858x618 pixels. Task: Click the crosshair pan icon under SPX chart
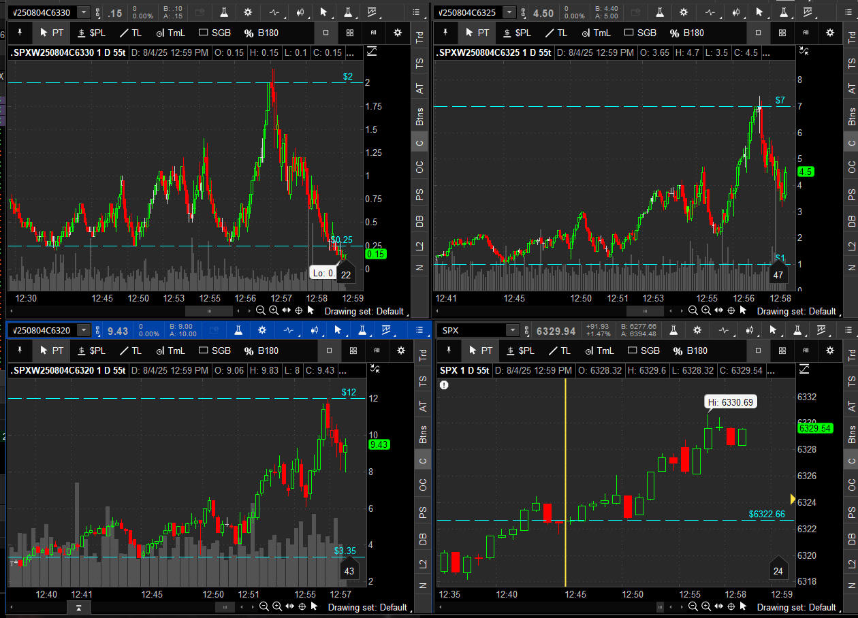coord(731,606)
